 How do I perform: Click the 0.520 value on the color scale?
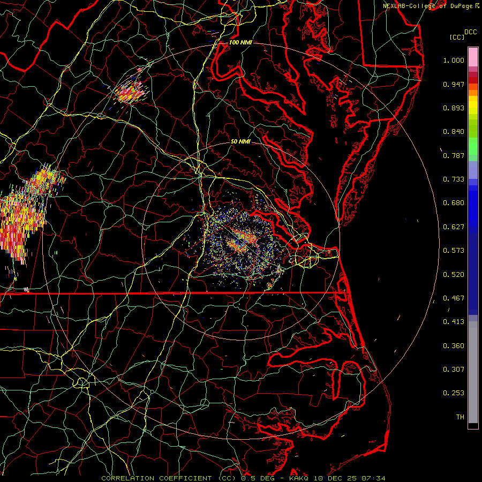[454, 275]
